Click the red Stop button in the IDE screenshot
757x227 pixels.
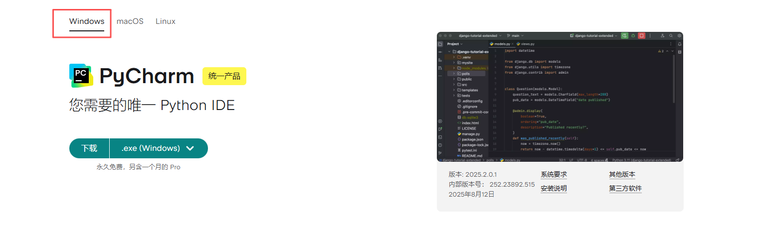click(x=642, y=36)
